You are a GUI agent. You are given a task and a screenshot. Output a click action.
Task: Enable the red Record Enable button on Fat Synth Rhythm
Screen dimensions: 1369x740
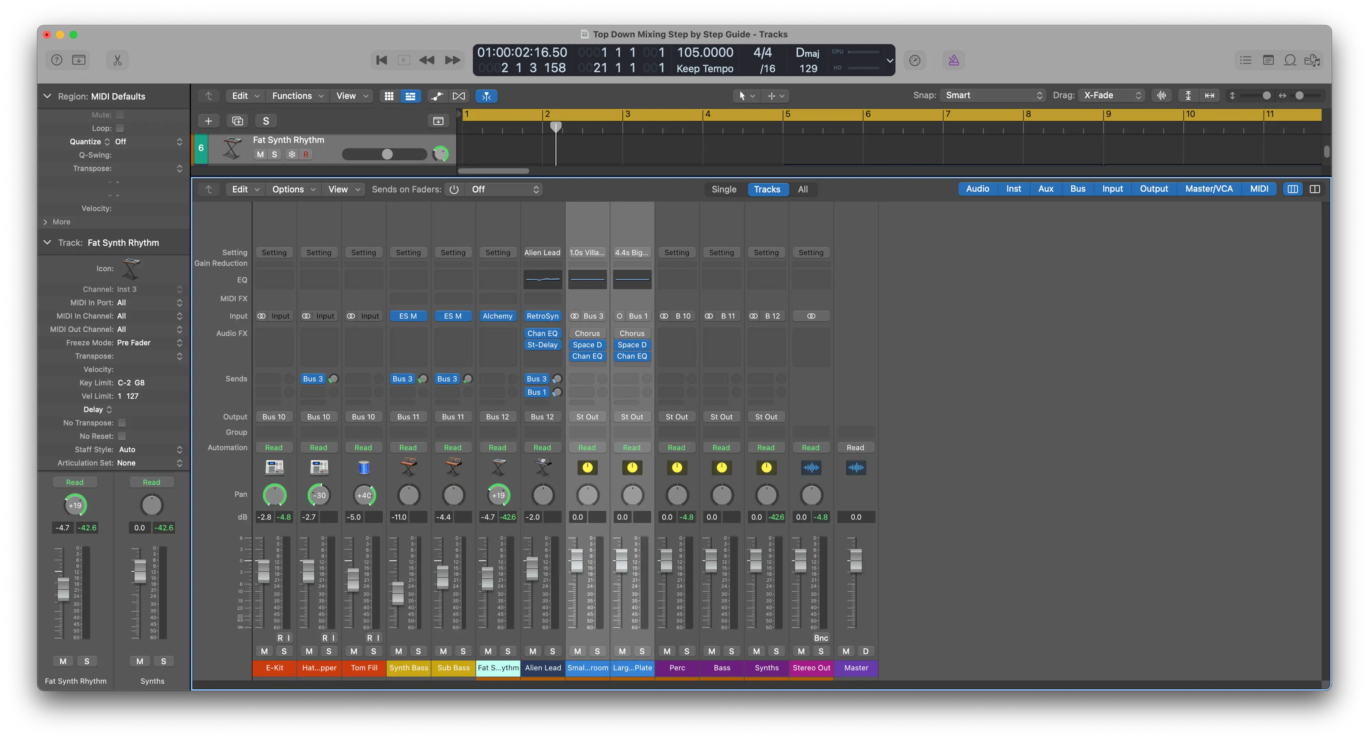pyautogui.click(x=306, y=154)
